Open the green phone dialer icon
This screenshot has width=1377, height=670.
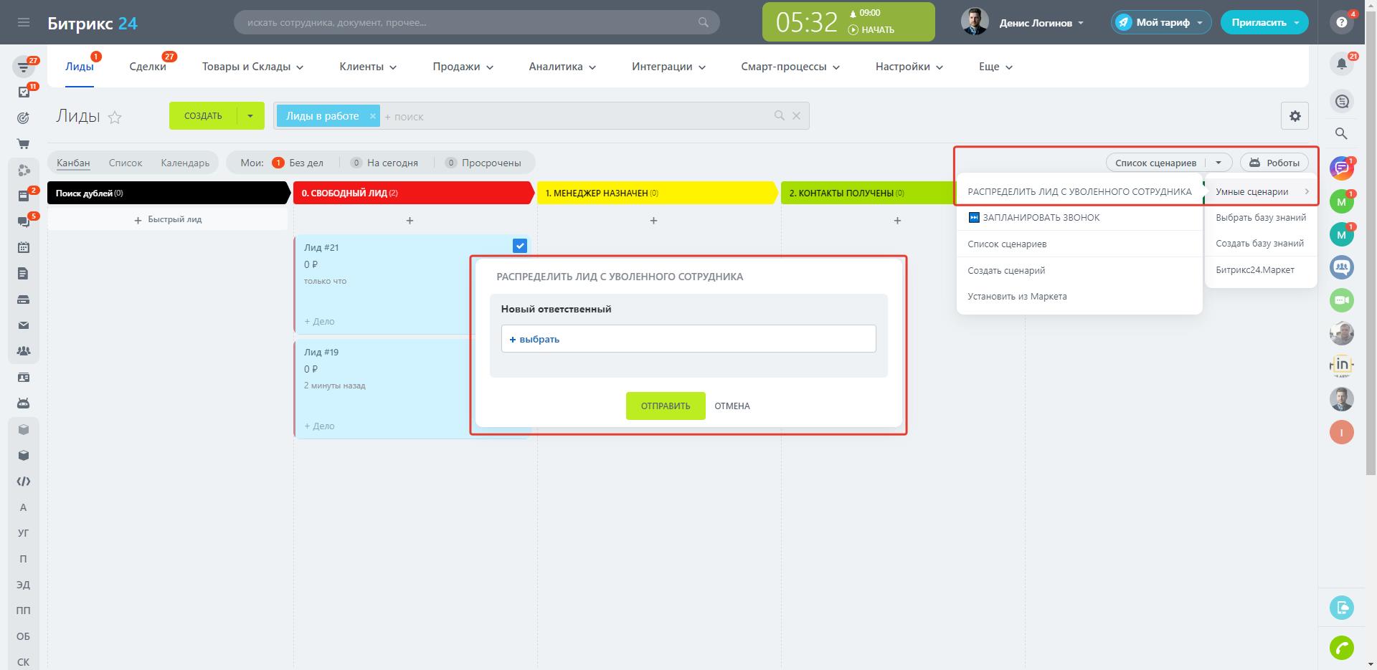[1341, 648]
